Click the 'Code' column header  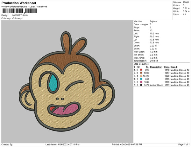coord(167,67)
